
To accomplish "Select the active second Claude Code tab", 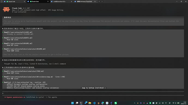I will point(38,2).
